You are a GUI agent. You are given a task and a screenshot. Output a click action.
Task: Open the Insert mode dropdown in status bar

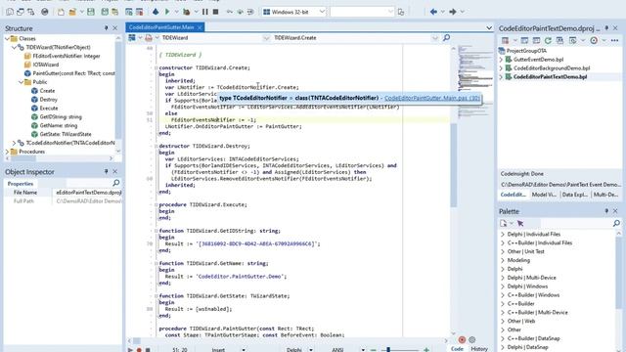(244, 350)
